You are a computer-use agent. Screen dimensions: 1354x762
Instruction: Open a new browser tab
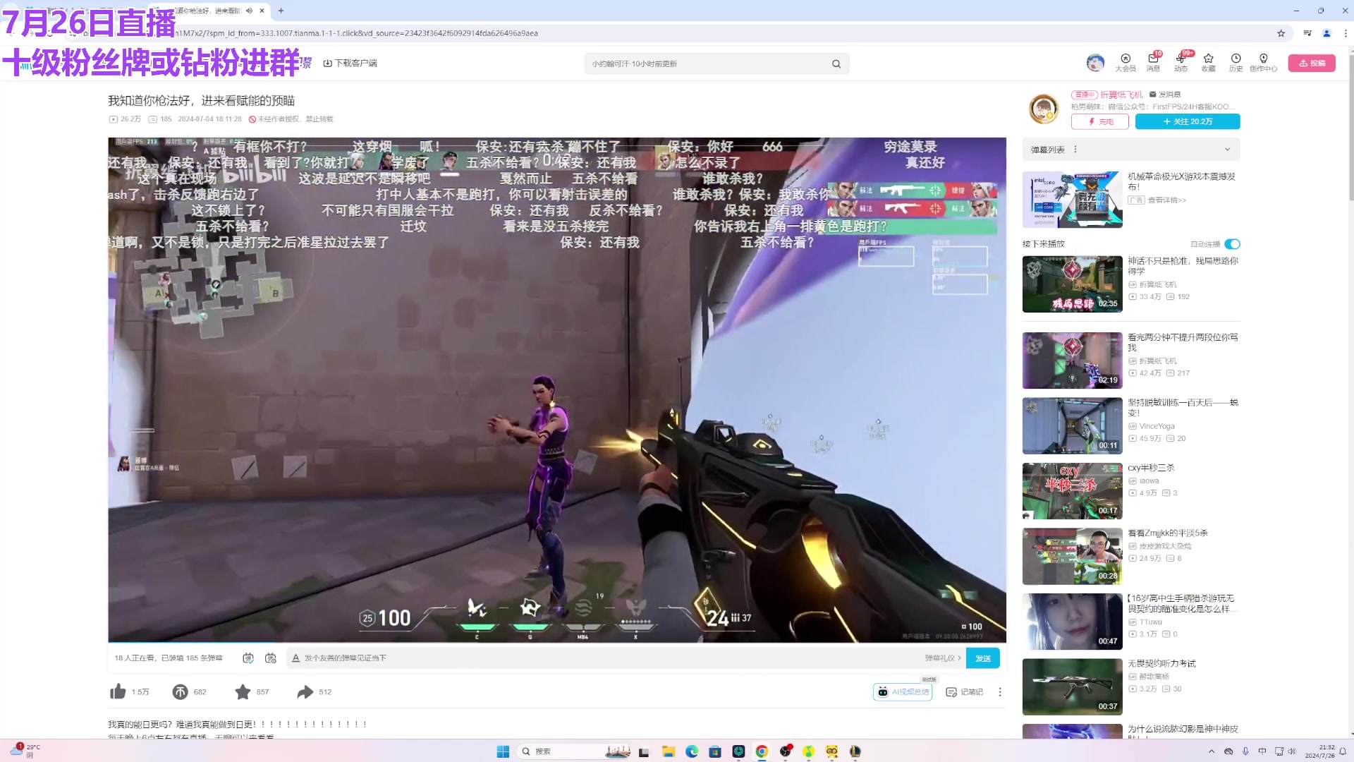click(x=281, y=11)
